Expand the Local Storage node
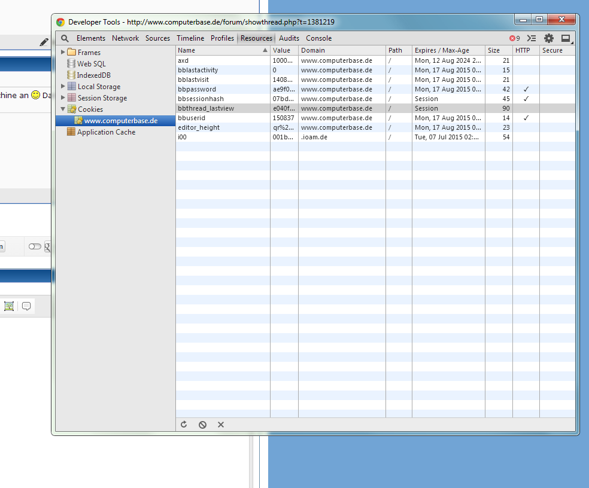The height and width of the screenshot is (488, 589). click(x=63, y=86)
